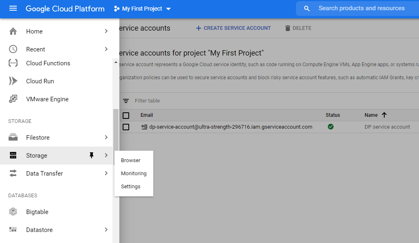Screen dimensions: 419x243
Task: Check the dp-service-account row checkbox
Action: point(126,127)
